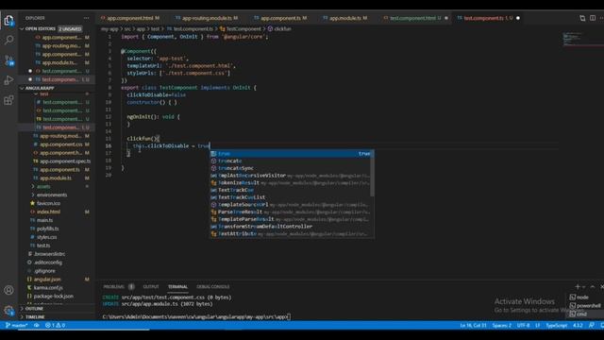The image size is (604, 340).
Task: Open polyfills.ts in explorer
Action: (48, 229)
